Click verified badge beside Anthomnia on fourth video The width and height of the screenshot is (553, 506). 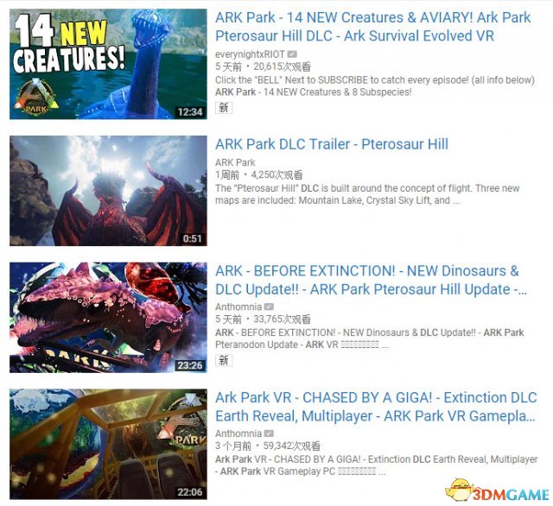click(x=269, y=433)
